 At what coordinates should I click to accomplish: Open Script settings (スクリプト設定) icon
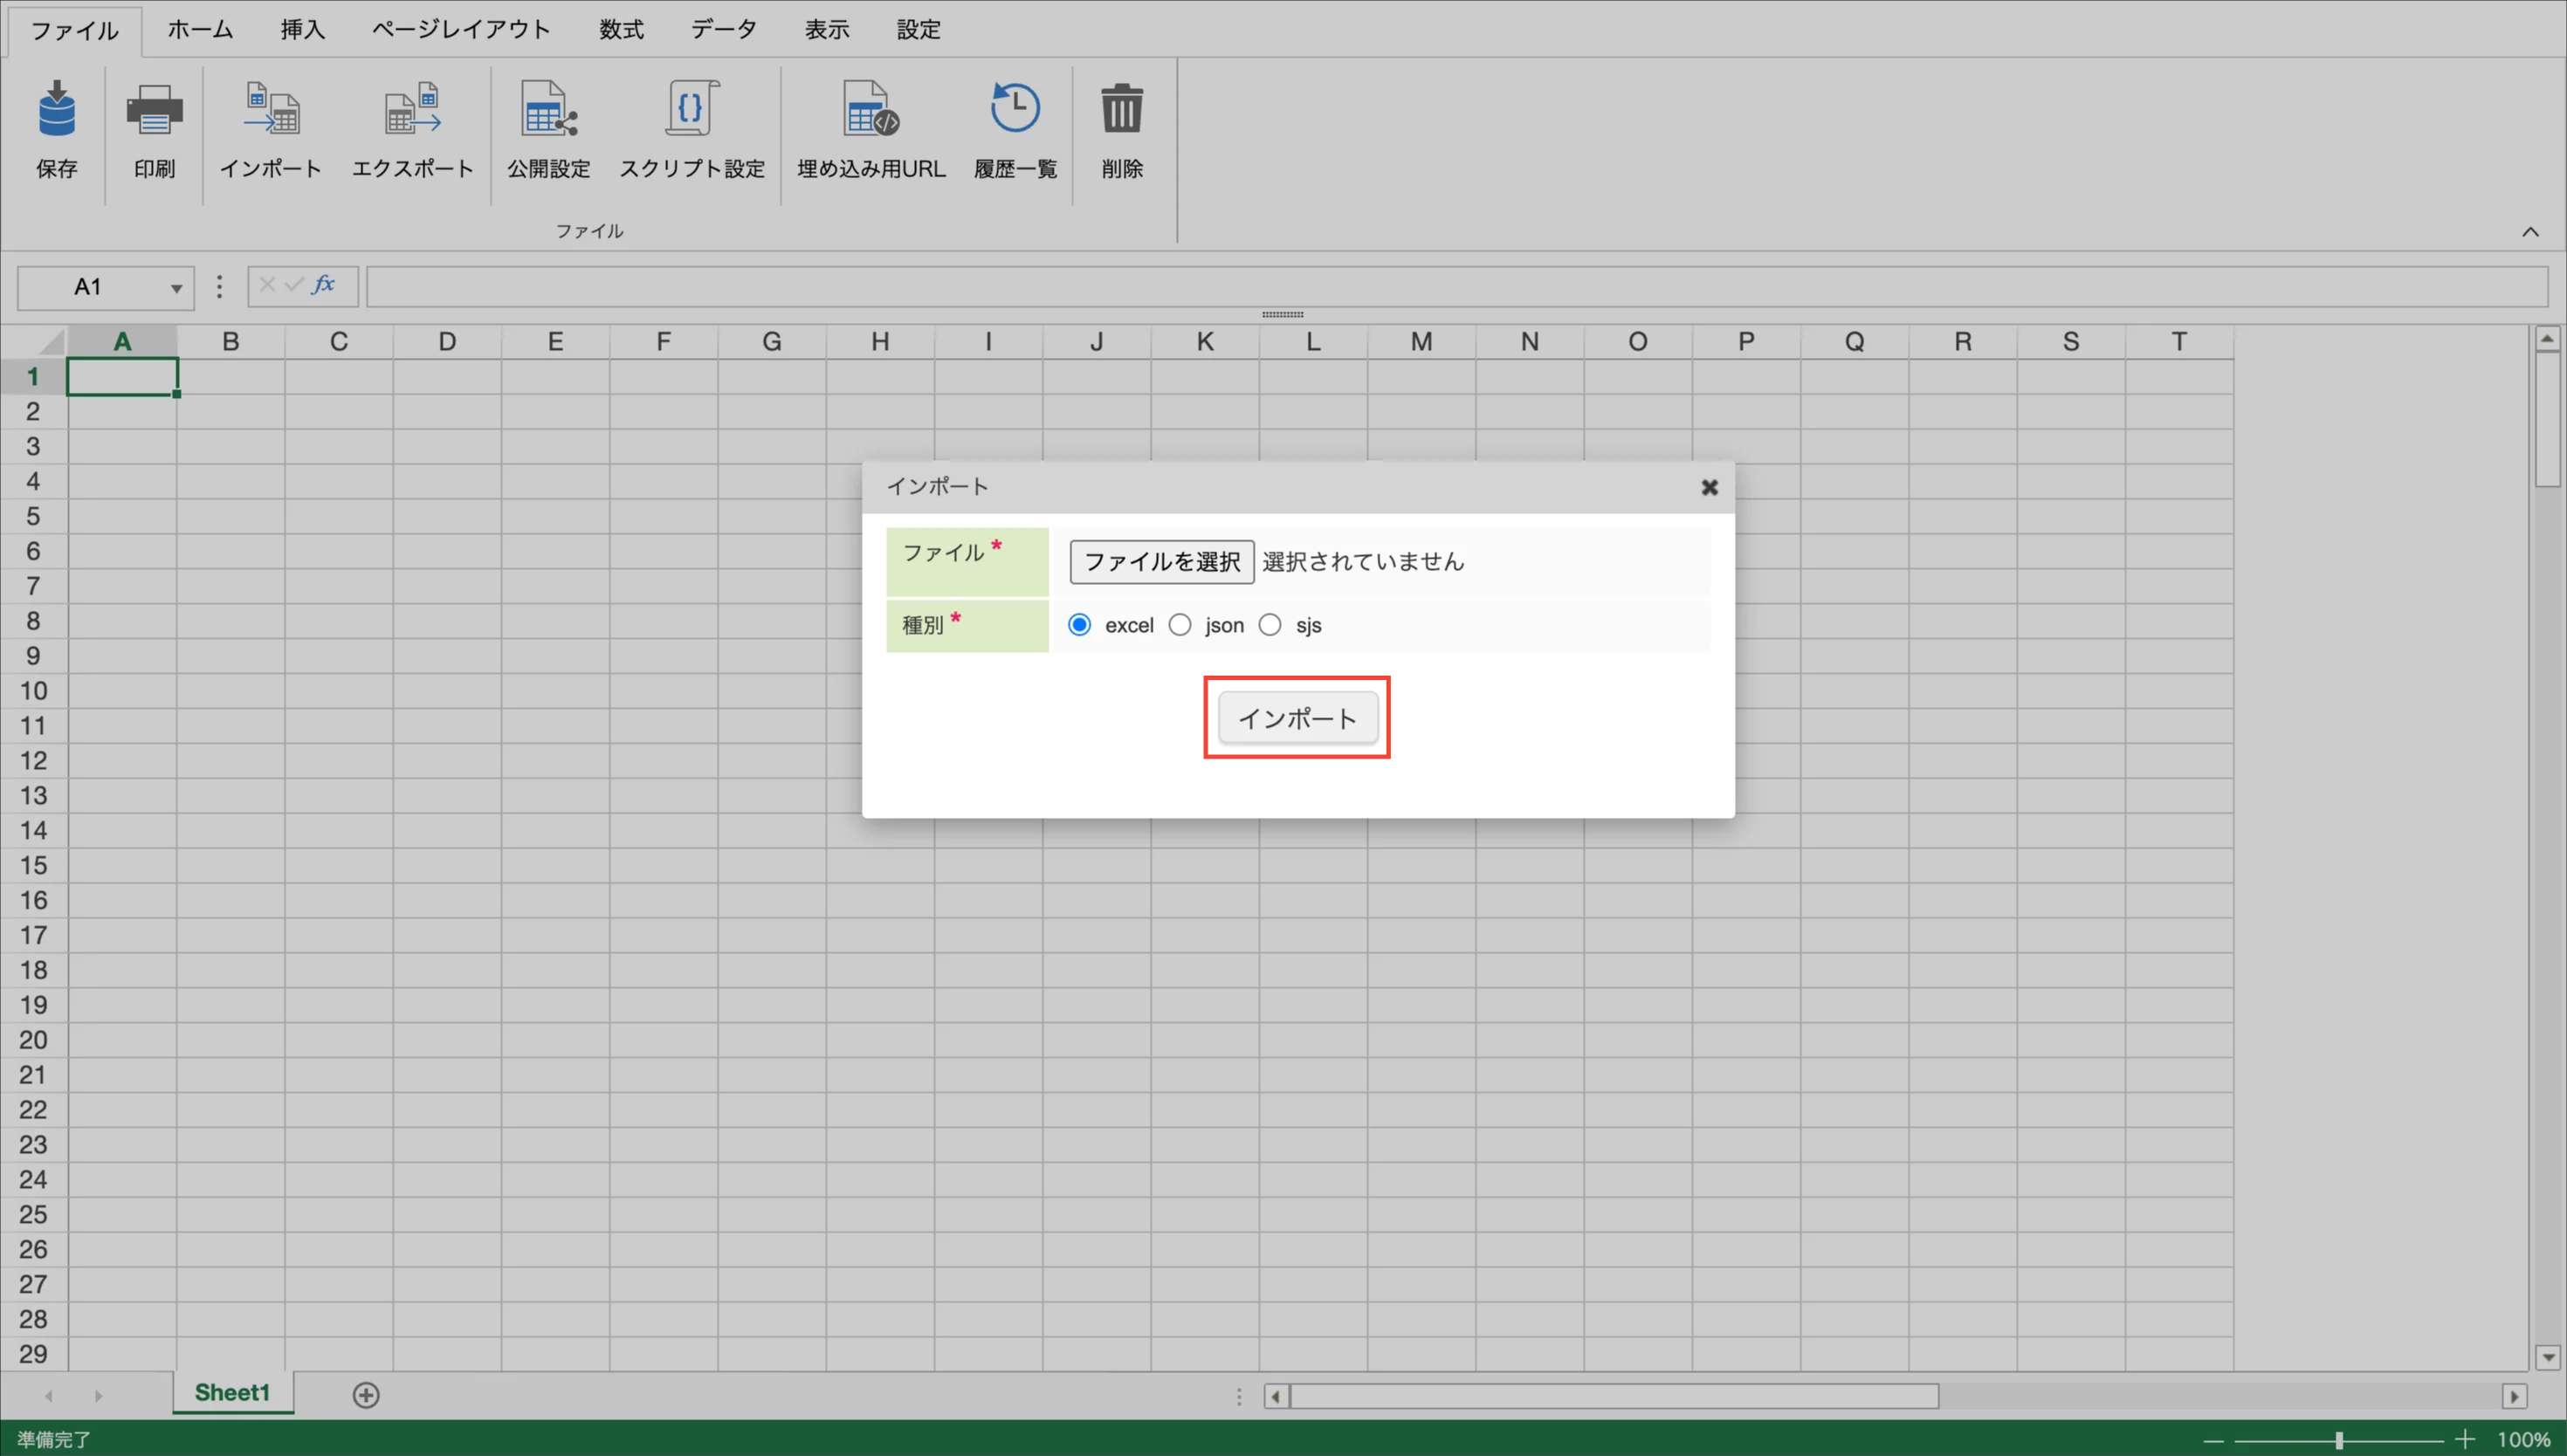tap(691, 110)
